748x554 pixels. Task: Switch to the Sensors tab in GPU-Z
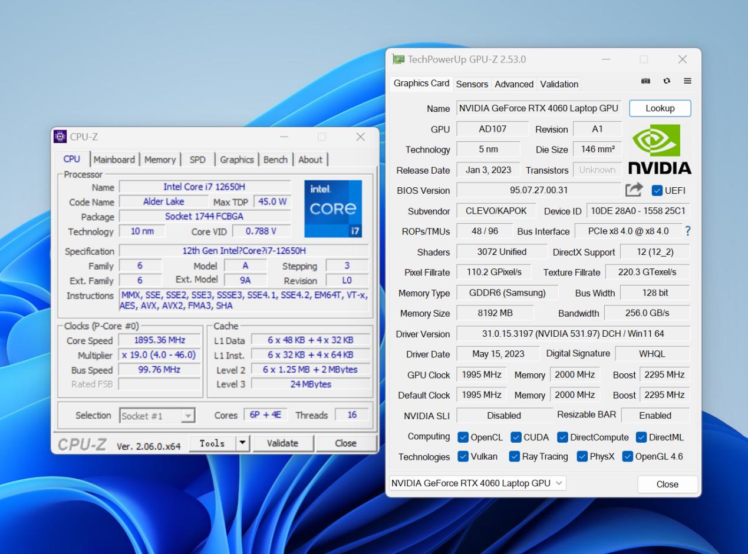pos(472,84)
